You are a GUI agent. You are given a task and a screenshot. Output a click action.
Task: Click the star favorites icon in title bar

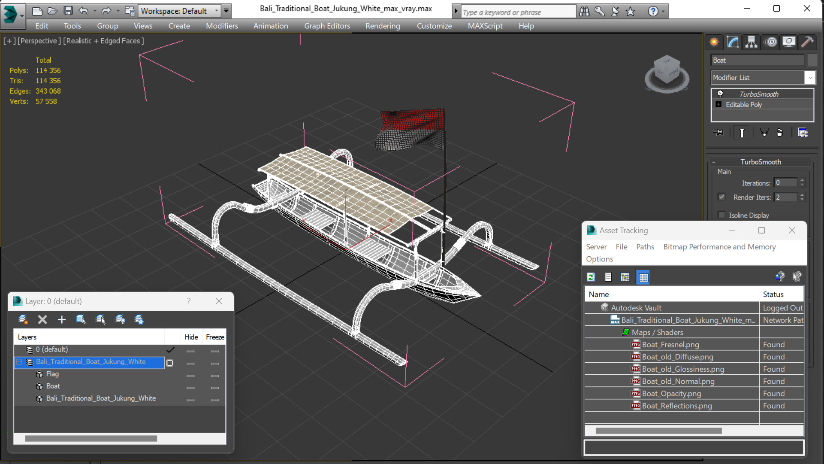(x=630, y=12)
